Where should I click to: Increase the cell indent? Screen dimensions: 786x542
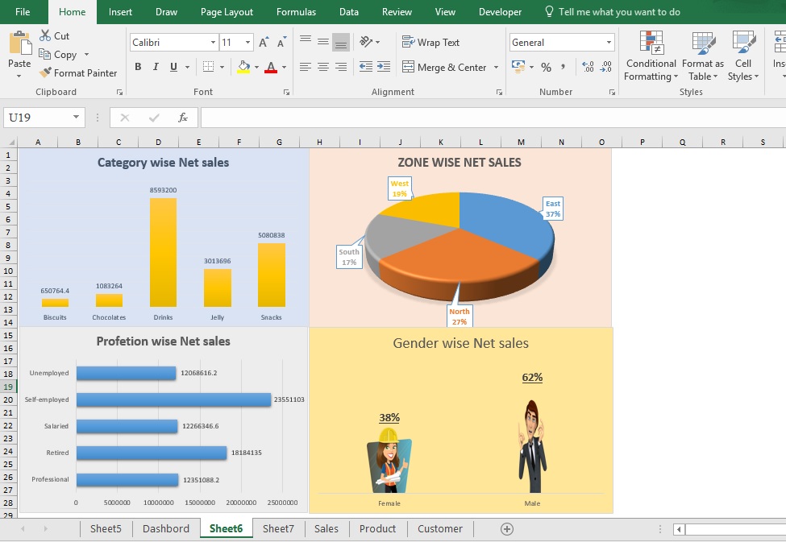[384, 67]
